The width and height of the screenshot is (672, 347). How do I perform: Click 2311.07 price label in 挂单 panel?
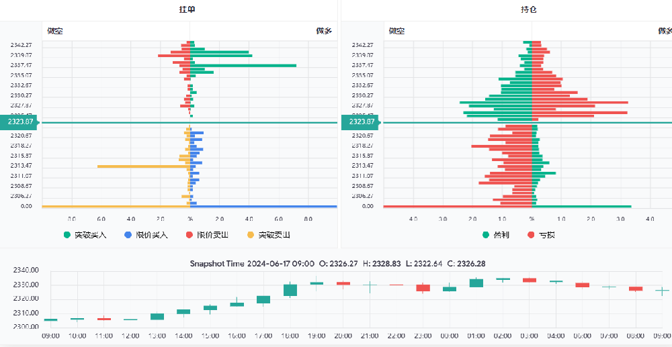coord(21,176)
